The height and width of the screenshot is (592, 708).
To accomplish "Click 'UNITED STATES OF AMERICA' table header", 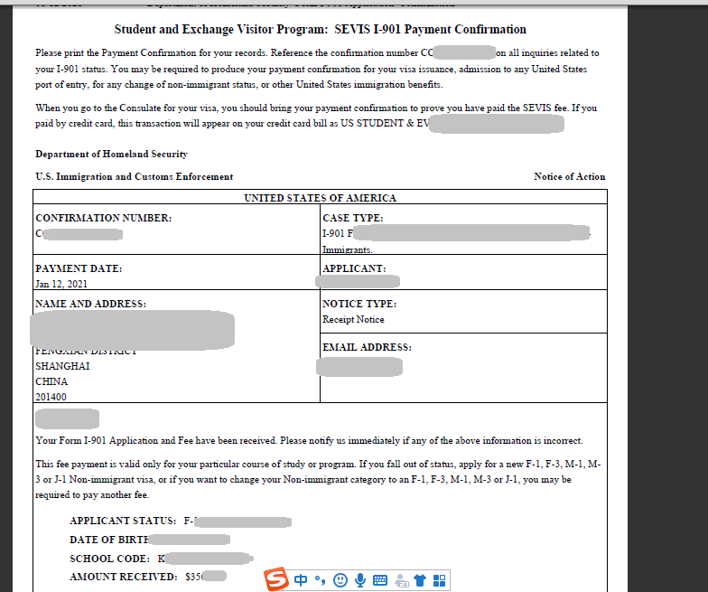I will pos(320,198).
